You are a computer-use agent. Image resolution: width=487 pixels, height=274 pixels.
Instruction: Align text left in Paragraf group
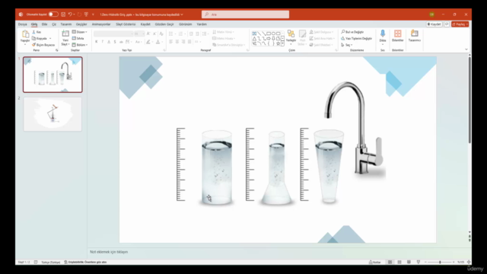(170, 42)
